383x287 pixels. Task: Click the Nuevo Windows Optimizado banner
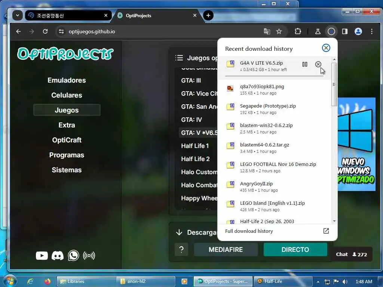pyautogui.click(x=356, y=144)
